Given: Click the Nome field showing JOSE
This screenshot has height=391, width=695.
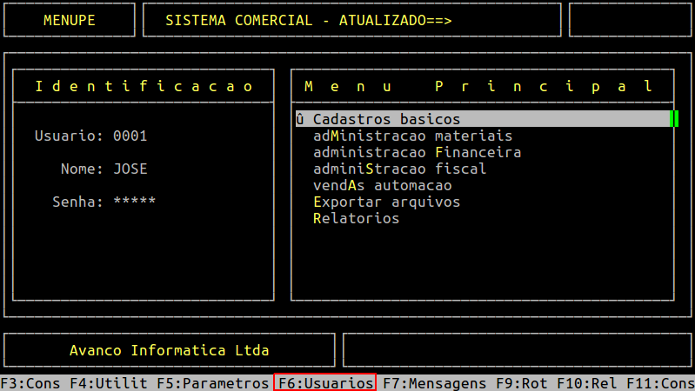Looking at the screenshot, I should point(130,169).
